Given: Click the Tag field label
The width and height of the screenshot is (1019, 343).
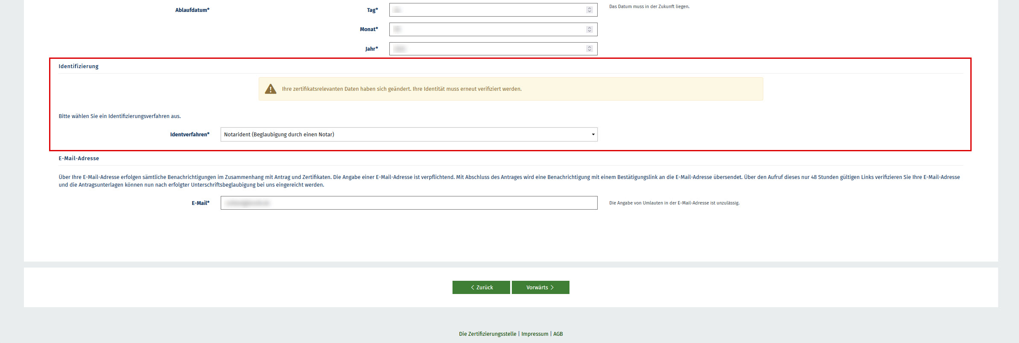Looking at the screenshot, I should click(x=372, y=10).
